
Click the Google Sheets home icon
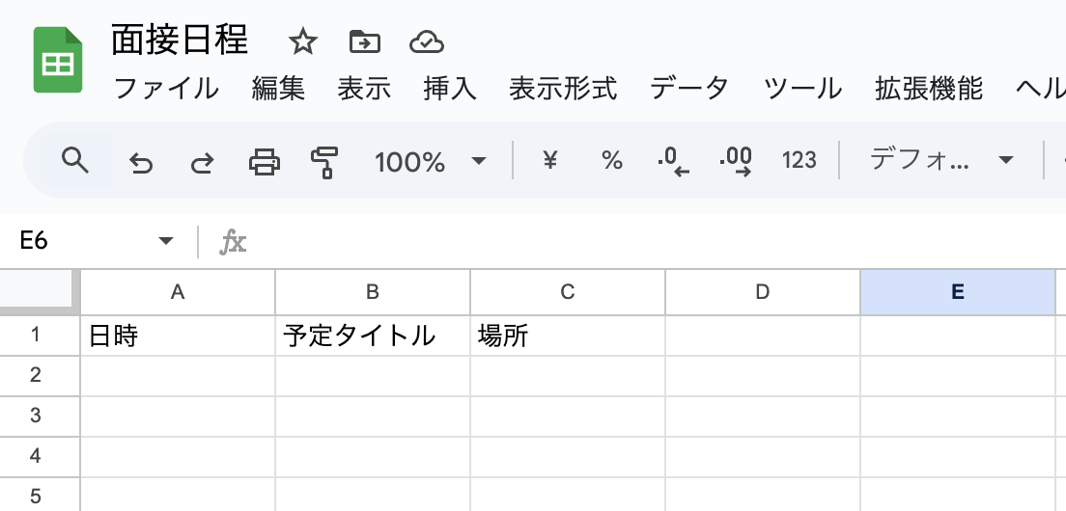(x=58, y=61)
